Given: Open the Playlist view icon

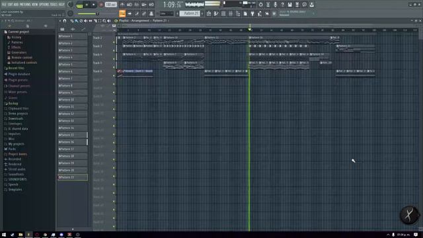Looking at the screenshot, I should [x=209, y=13].
